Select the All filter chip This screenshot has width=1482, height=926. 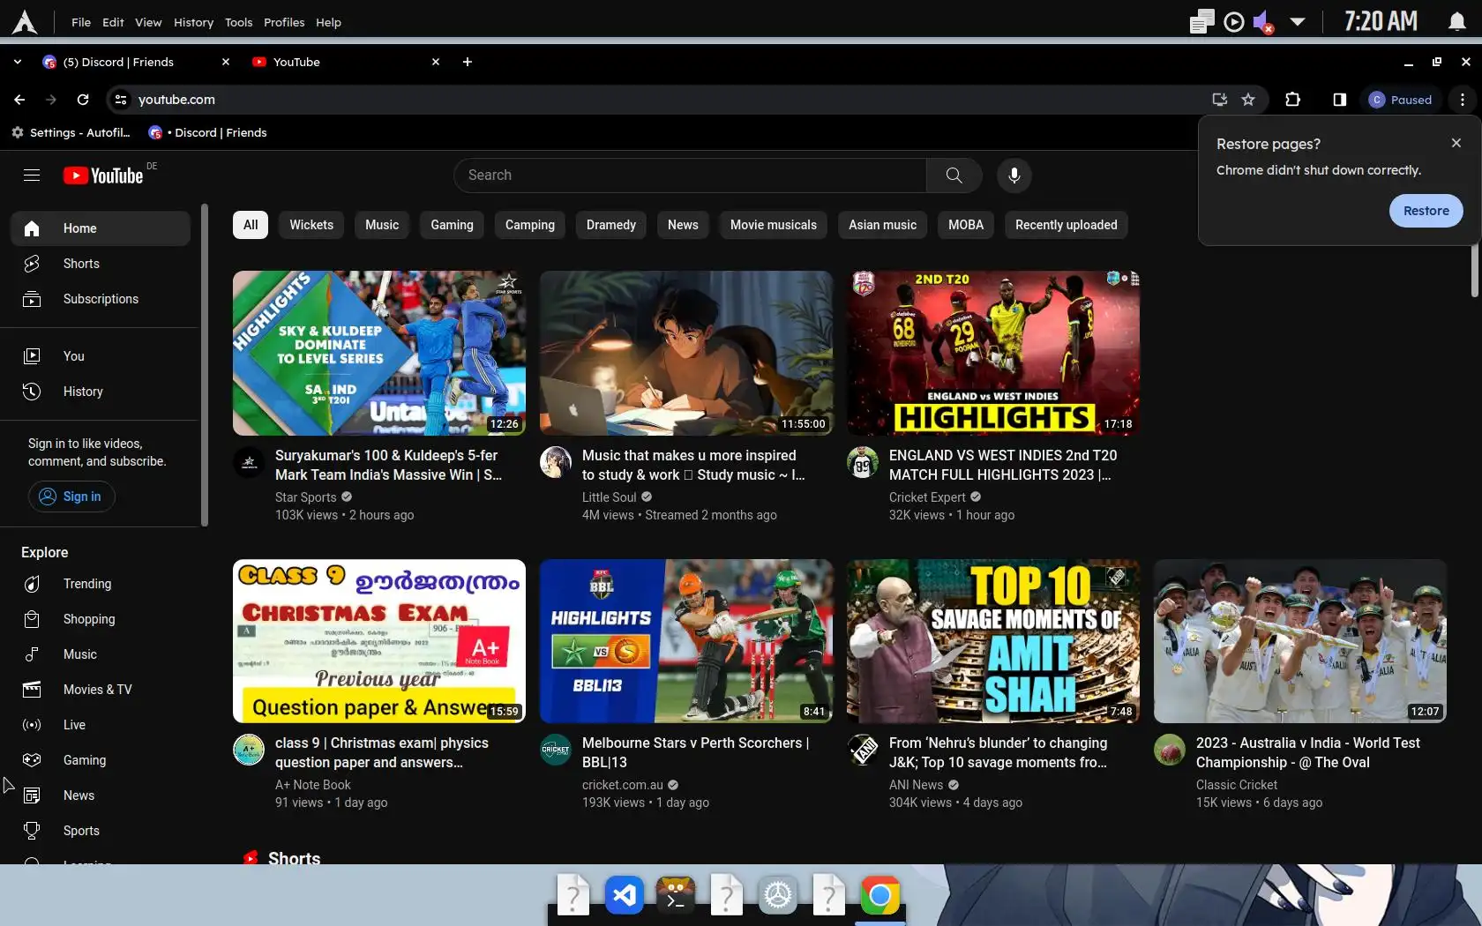tap(251, 225)
